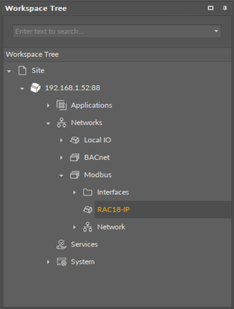Click the Applications grid icon
Screen dimensions: 234x309
61,105
